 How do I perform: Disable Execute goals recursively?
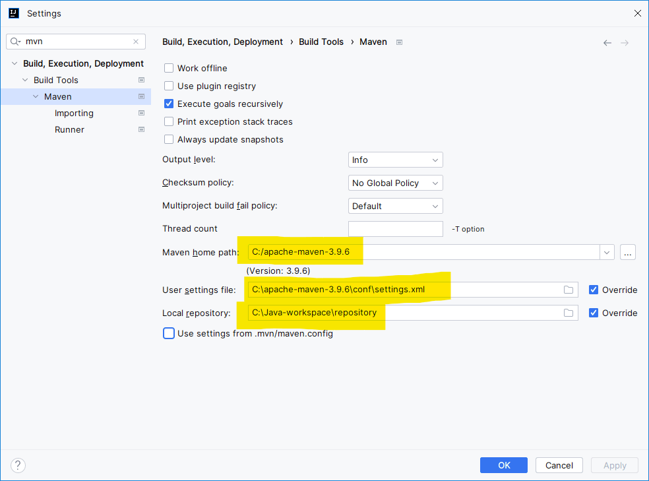point(169,104)
